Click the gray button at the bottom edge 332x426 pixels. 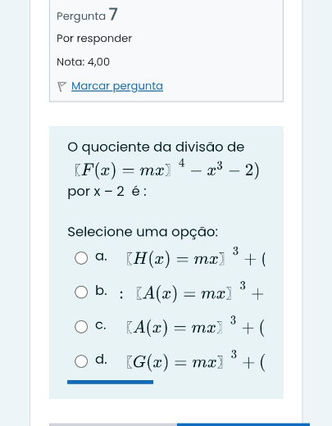pyautogui.click(x=113, y=424)
